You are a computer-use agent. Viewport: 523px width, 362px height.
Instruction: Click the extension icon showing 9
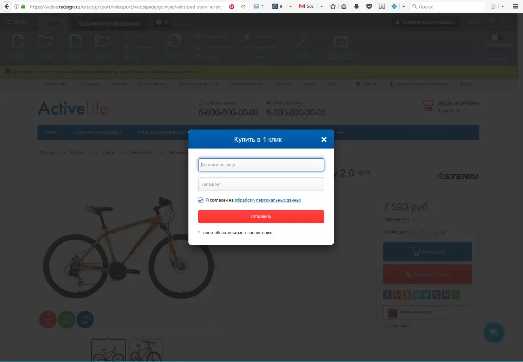click(x=275, y=6)
